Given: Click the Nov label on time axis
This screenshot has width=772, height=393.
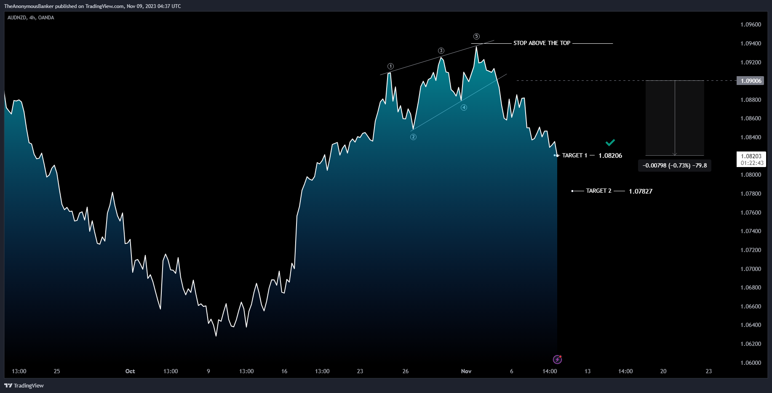Looking at the screenshot, I should [x=466, y=371].
